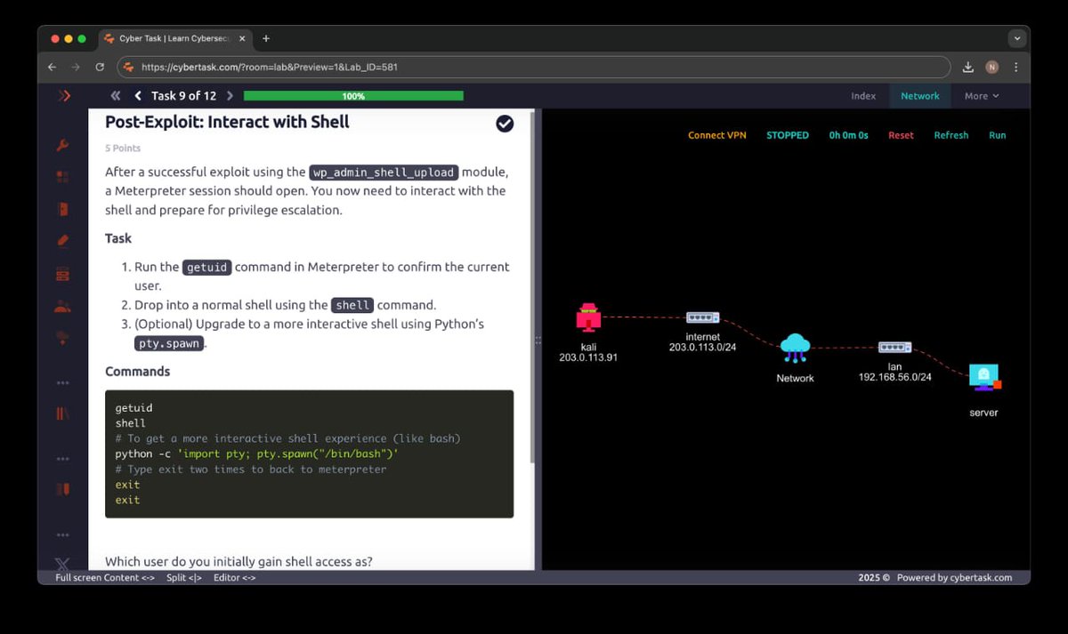Viewport: 1068px width, 634px height.
Task: Open the users group sidebar icon
Action: pos(62,306)
